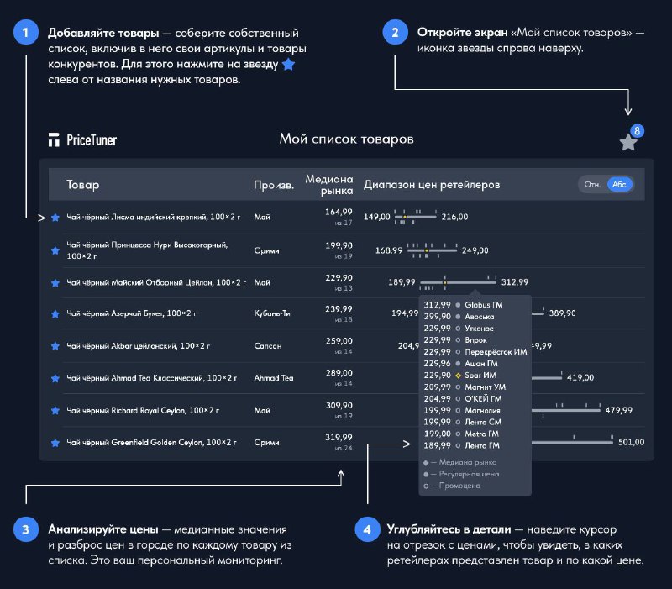Click maximum price 479,99 for Richard
672x589 pixels.
click(618, 410)
